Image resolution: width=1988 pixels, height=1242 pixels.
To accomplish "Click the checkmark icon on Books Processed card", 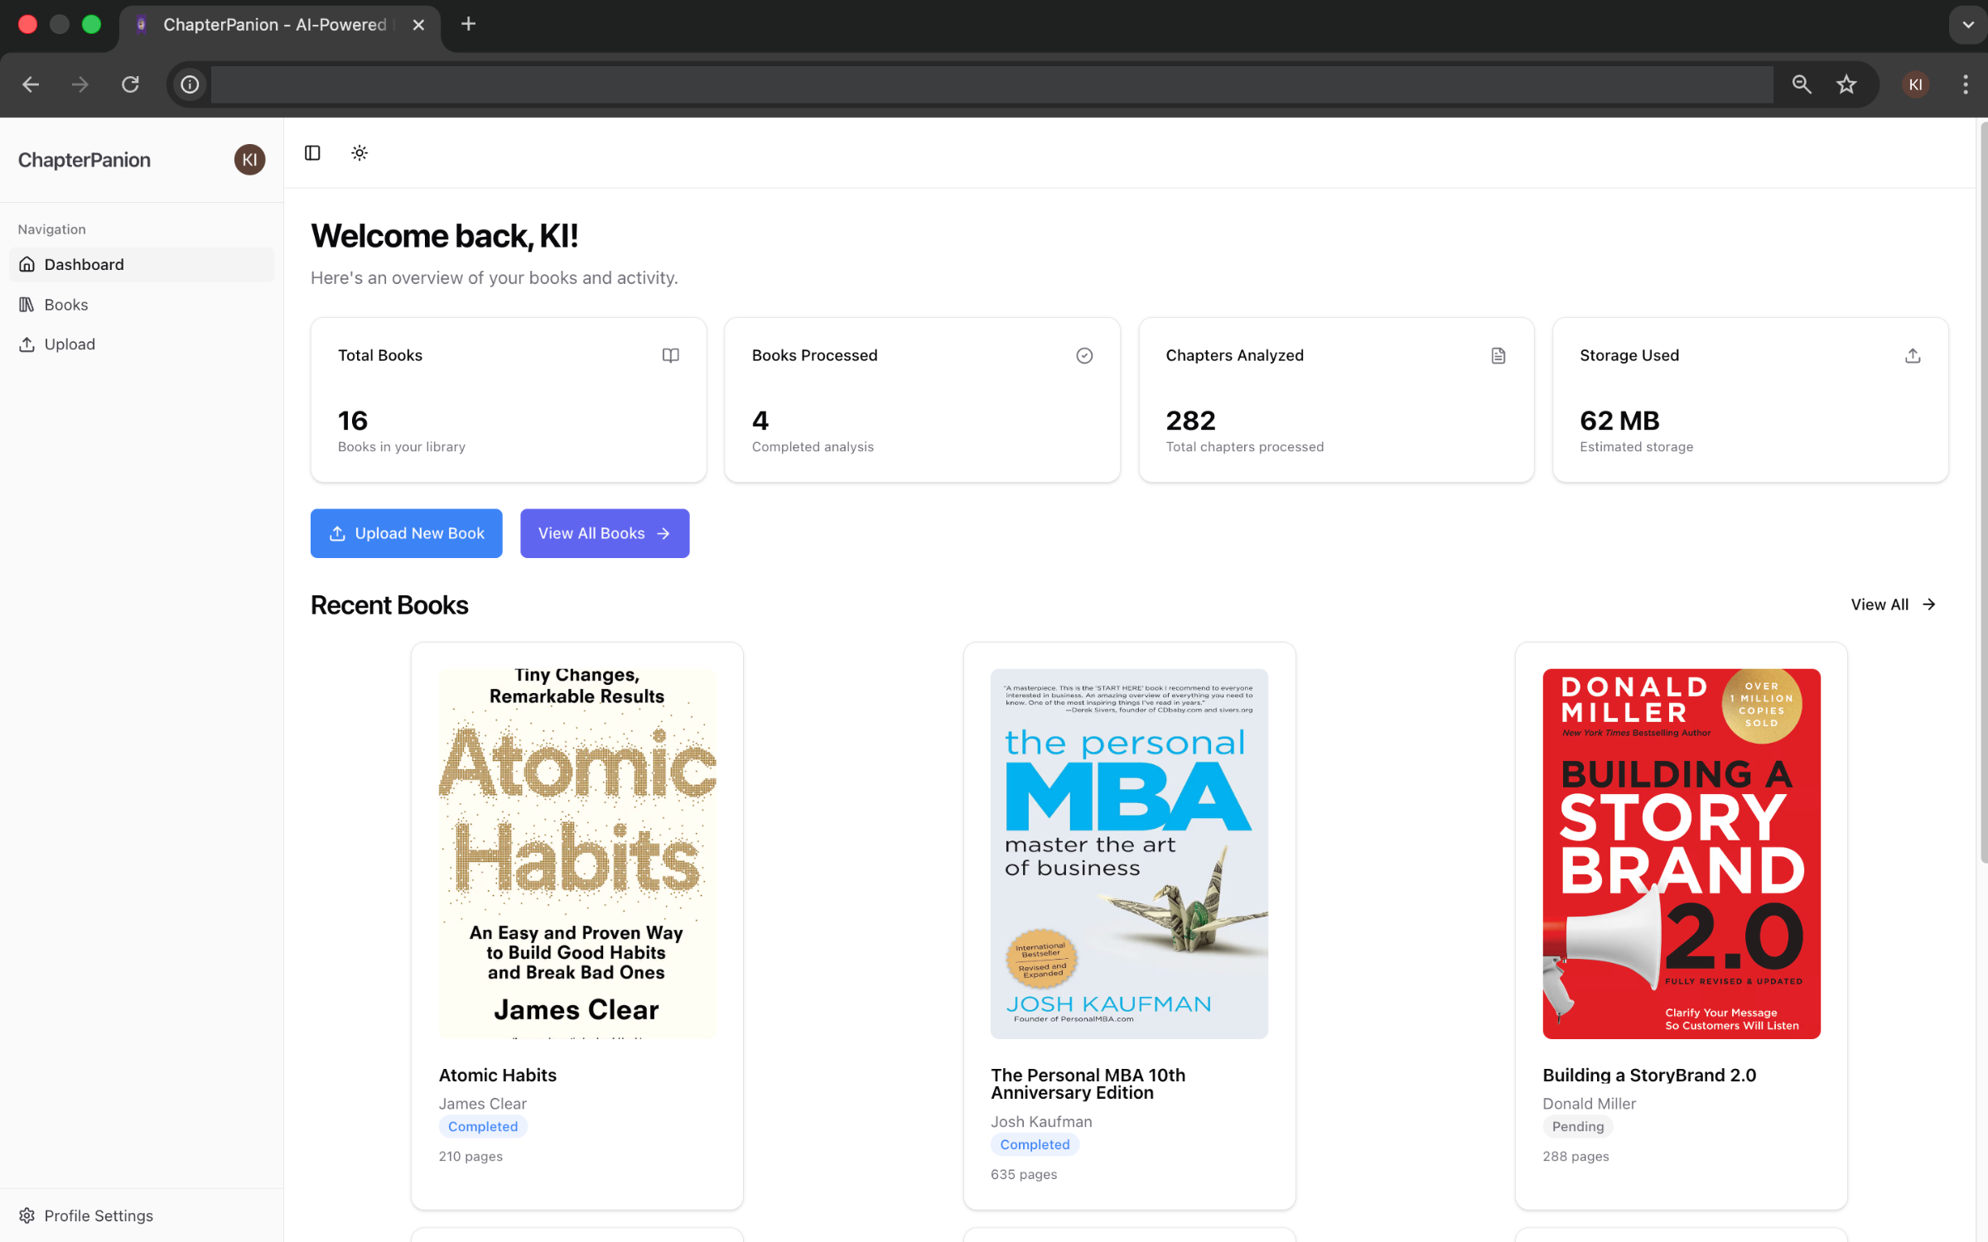I will [1084, 355].
